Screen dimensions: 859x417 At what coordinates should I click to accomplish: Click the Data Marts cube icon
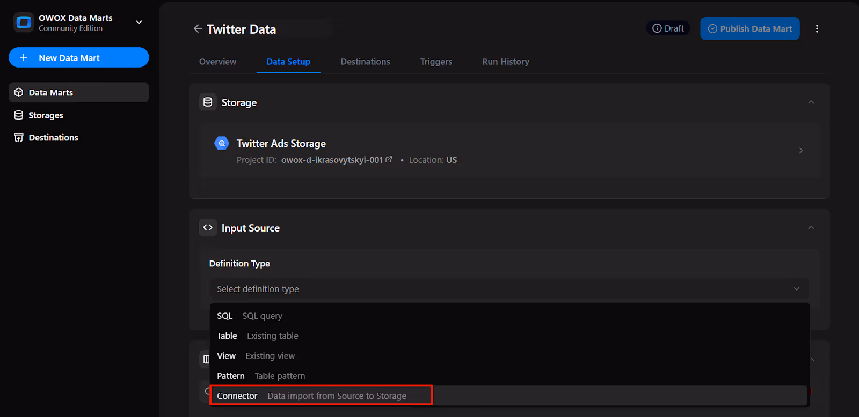(x=19, y=92)
